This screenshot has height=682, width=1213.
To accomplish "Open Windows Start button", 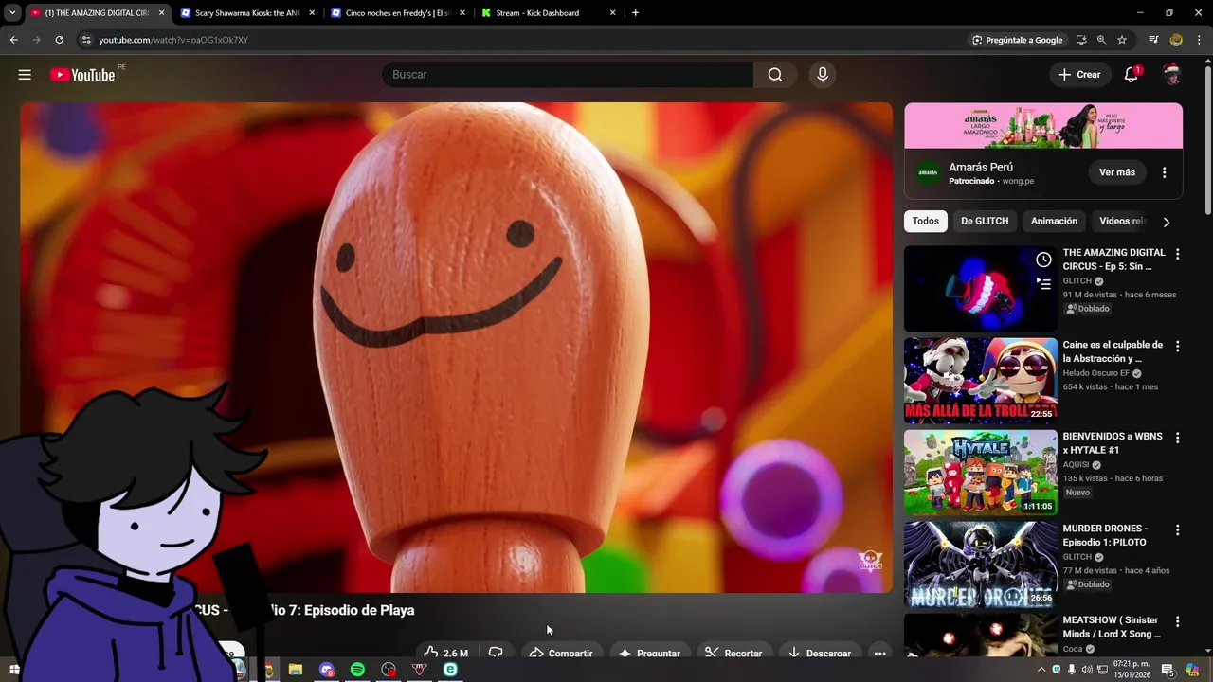I will [14, 670].
